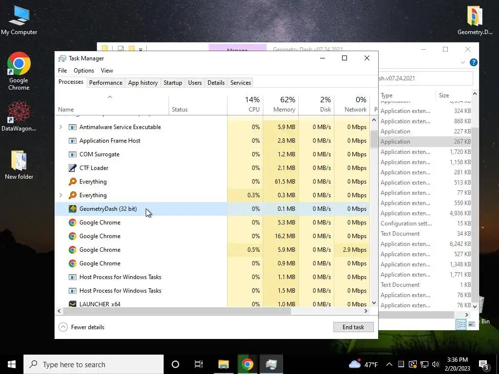Click the CTF Loader process icon

pyautogui.click(x=73, y=168)
